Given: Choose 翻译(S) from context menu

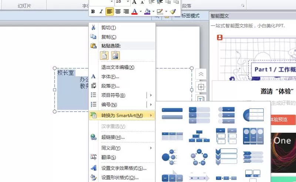Looking at the screenshot, I should (122, 157).
